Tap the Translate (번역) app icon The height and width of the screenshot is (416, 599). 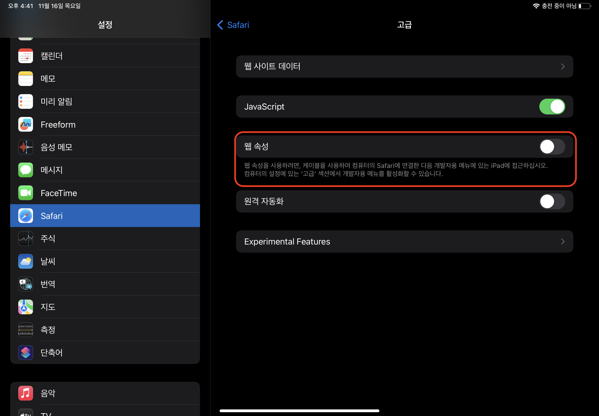coord(26,284)
